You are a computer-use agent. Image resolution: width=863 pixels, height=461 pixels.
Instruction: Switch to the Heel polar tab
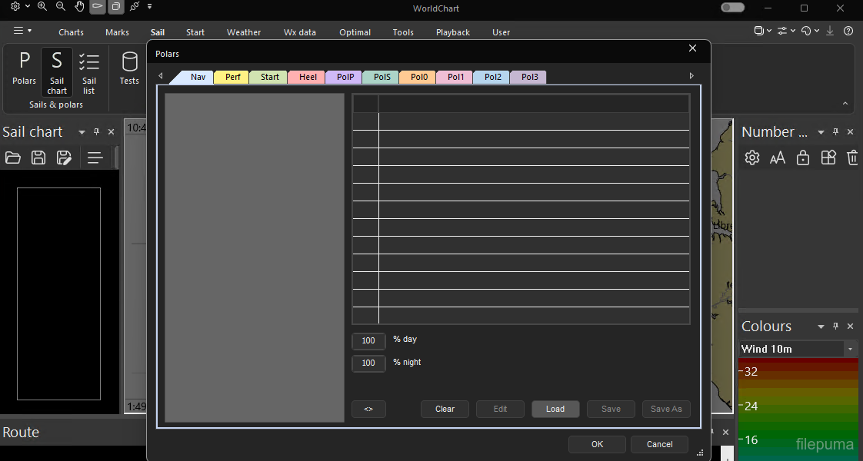[x=308, y=78]
